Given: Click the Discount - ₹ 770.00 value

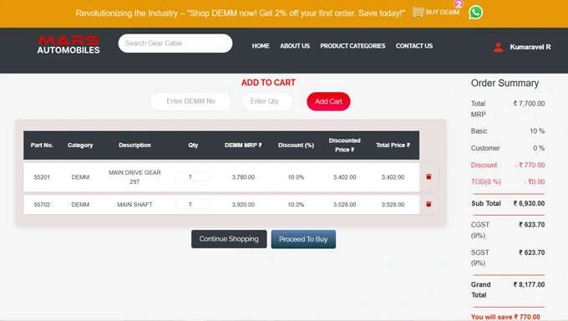Looking at the screenshot, I should click(x=530, y=165).
